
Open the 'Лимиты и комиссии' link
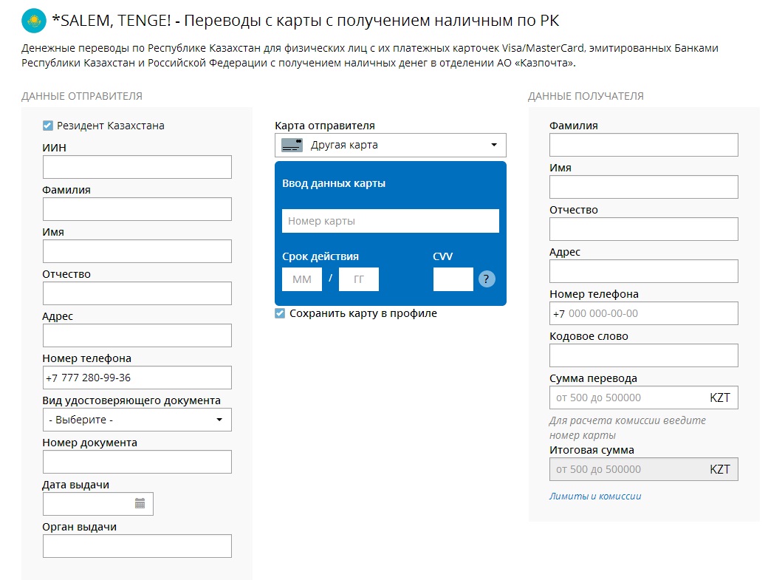click(x=594, y=497)
